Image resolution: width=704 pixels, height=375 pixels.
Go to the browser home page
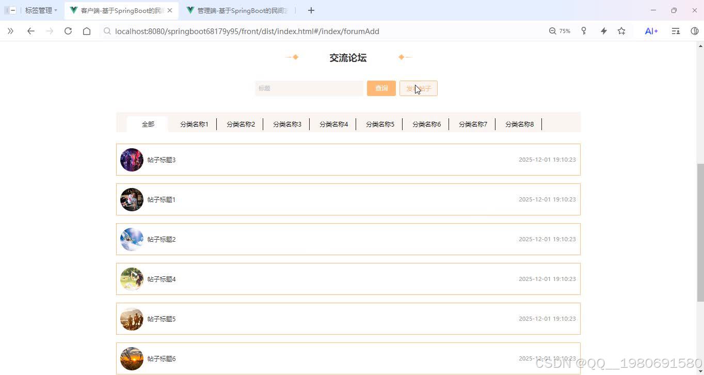(87, 31)
